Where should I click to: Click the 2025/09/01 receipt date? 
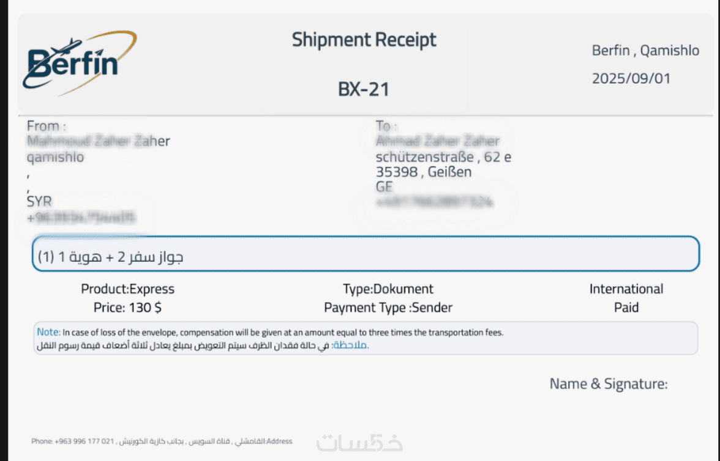[631, 78]
